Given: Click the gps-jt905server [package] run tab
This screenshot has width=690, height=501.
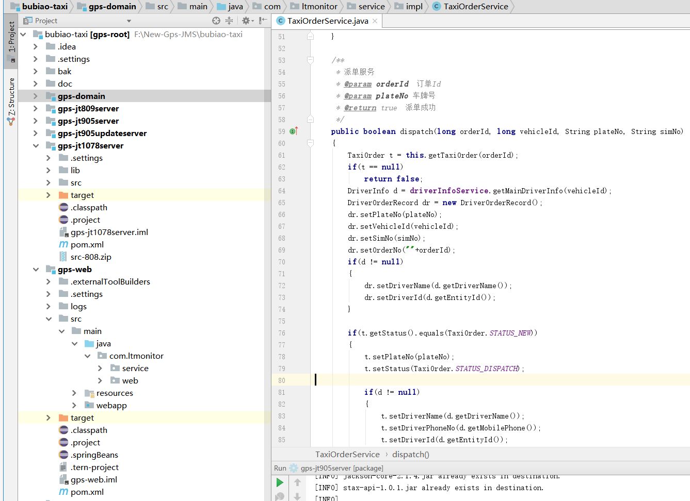Looking at the screenshot, I should [342, 468].
